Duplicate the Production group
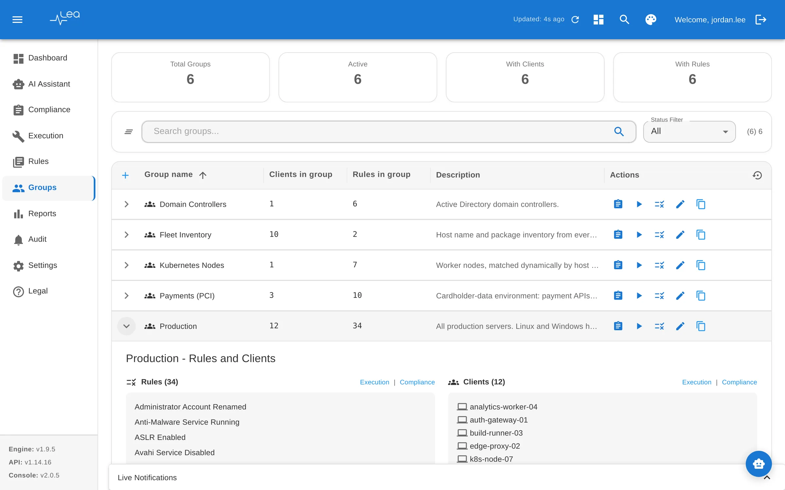 (x=701, y=326)
